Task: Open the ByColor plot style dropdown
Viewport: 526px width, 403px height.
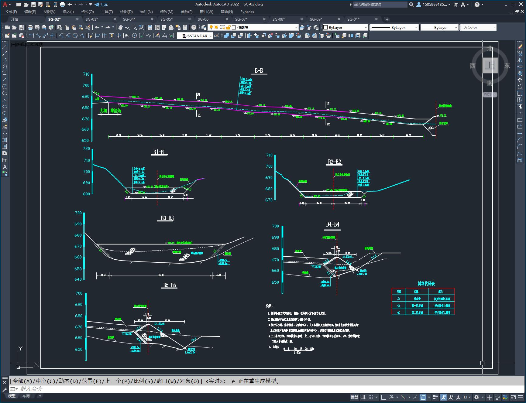Action: click(x=478, y=27)
